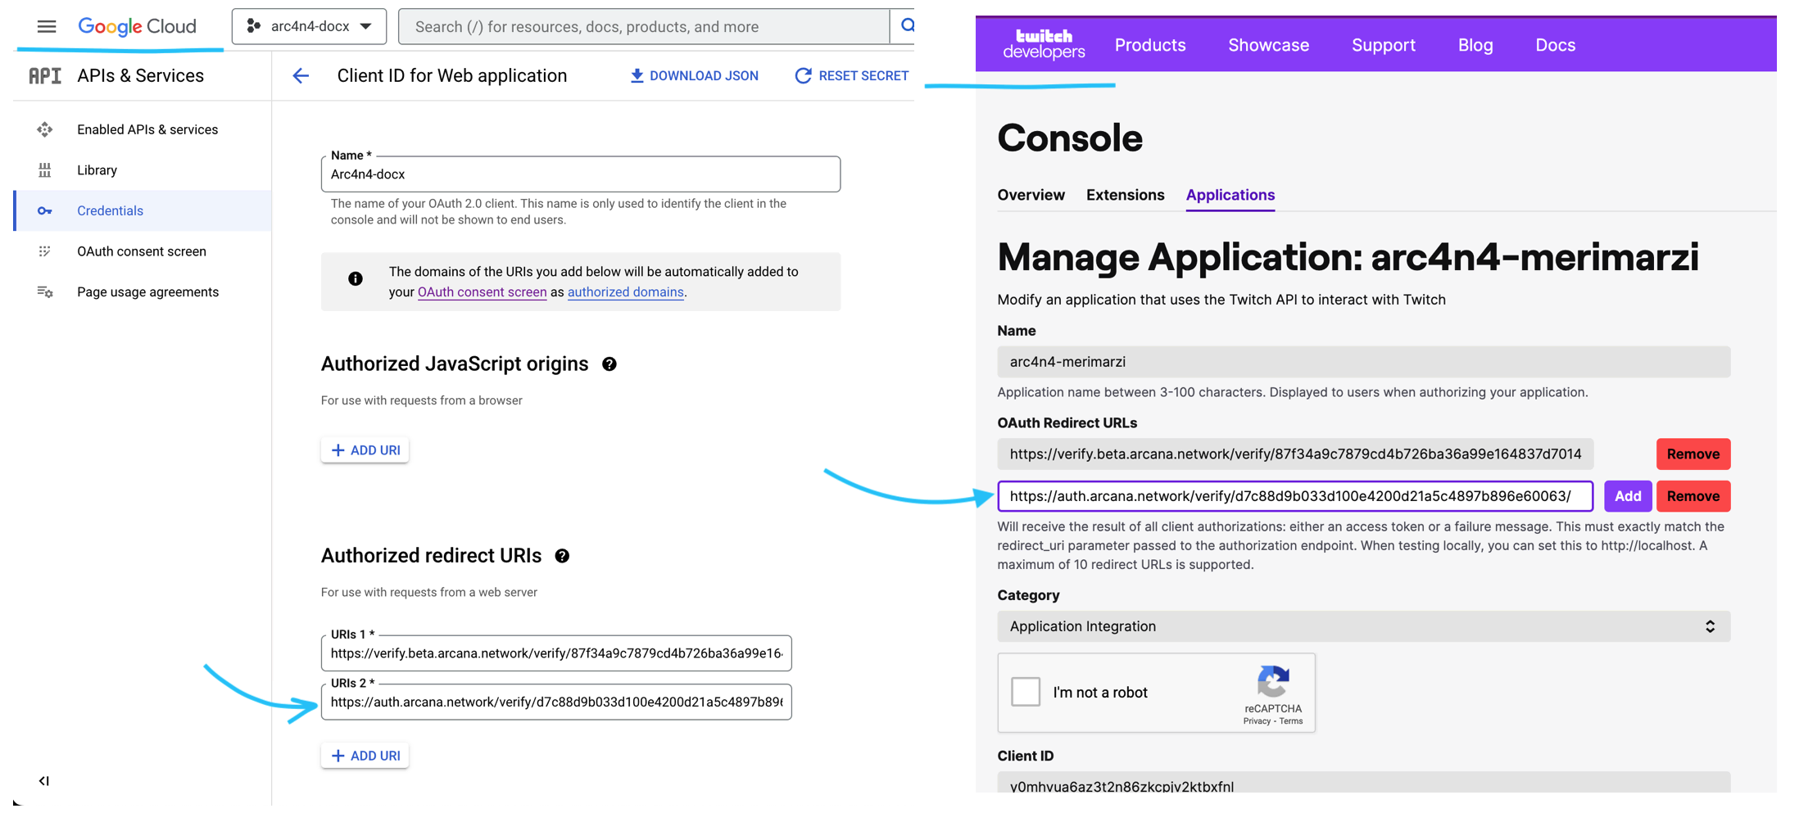
Task: Open the arc4n4-docx project selector dropdown
Action: [310, 26]
